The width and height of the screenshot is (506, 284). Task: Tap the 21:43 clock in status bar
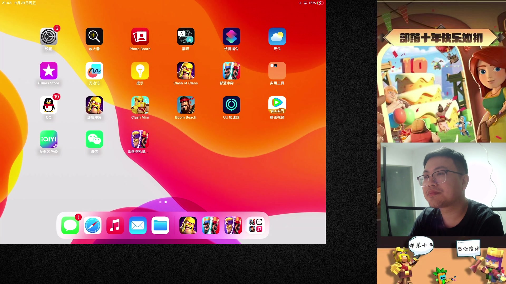(x=7, y=3)
